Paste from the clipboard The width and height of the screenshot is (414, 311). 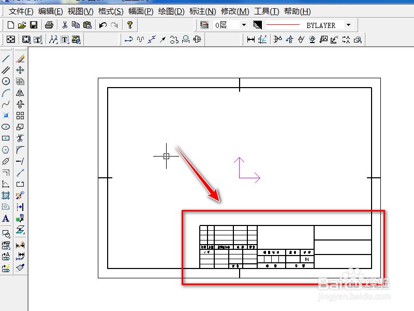[x=87, y=25]
